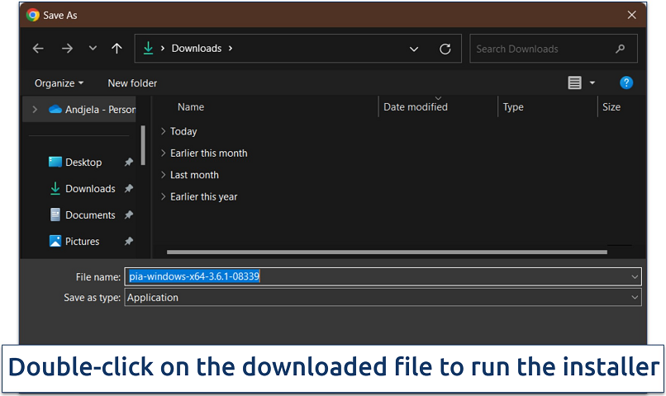Click the change view layout icon
The image size is (666, 396).
(x=575, y=82)
